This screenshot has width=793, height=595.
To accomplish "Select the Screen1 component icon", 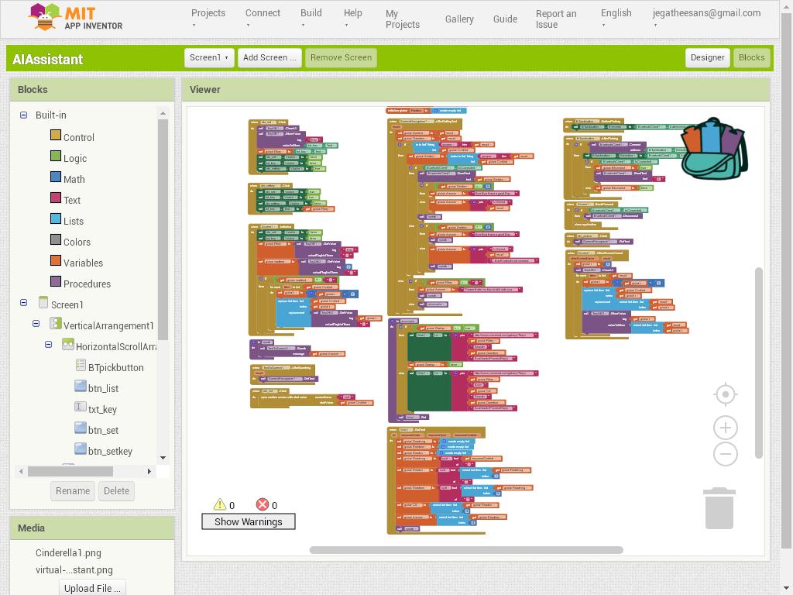I will point(43,303).
